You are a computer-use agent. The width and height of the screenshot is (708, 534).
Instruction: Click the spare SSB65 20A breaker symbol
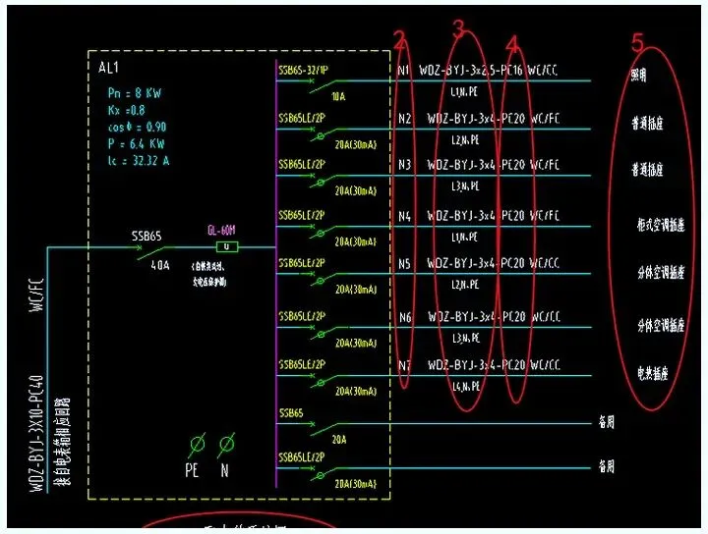point(324,429)
